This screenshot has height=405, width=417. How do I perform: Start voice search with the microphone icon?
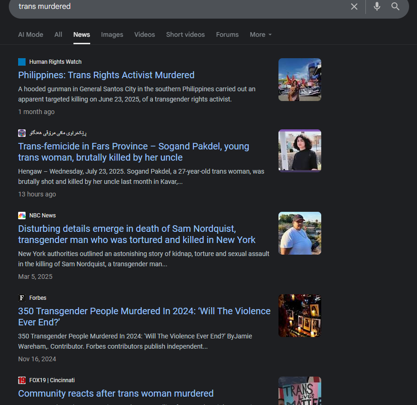[377, 7]
